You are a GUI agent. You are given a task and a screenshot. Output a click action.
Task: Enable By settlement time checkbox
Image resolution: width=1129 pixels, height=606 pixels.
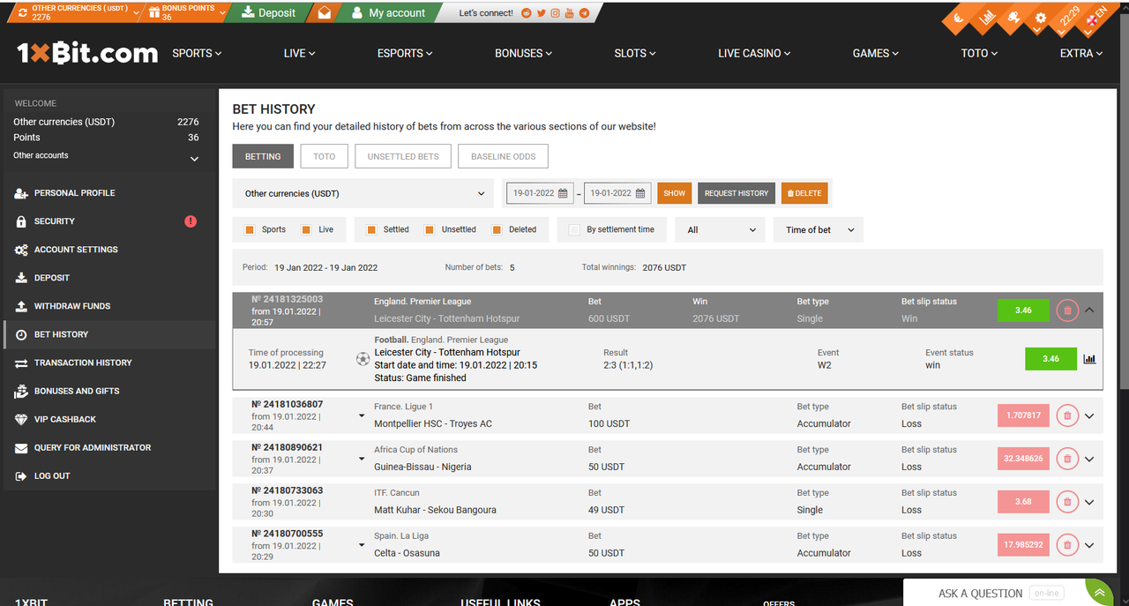[x=575, y=229]
